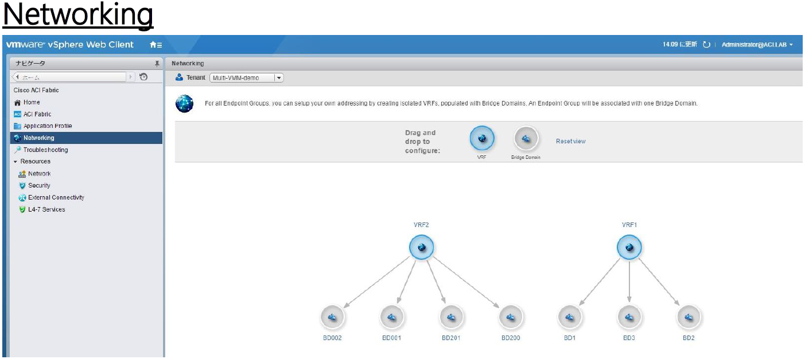Select the BD200 bridge domain icon
This screenshot has height=359, width=805.
pyautogui.click(x=510, y=316)
